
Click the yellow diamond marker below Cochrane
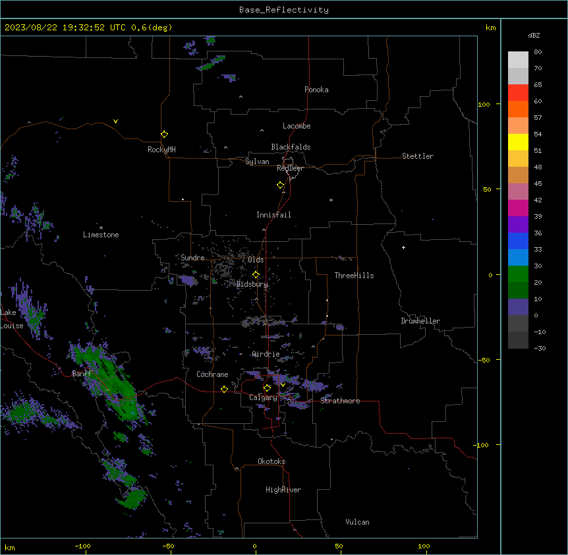click(x=224, y=389)
